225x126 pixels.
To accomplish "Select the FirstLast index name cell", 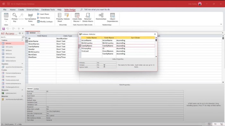I will tap(91, 51).
